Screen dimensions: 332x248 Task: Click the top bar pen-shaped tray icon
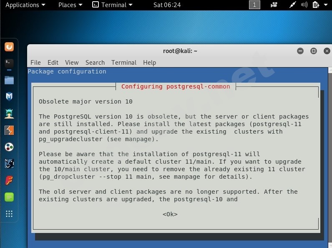point(292,5)
